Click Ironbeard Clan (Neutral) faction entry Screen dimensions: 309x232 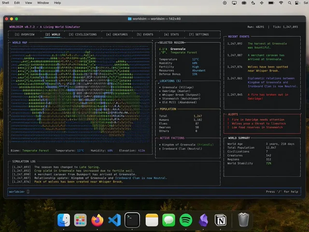(182, 148)
